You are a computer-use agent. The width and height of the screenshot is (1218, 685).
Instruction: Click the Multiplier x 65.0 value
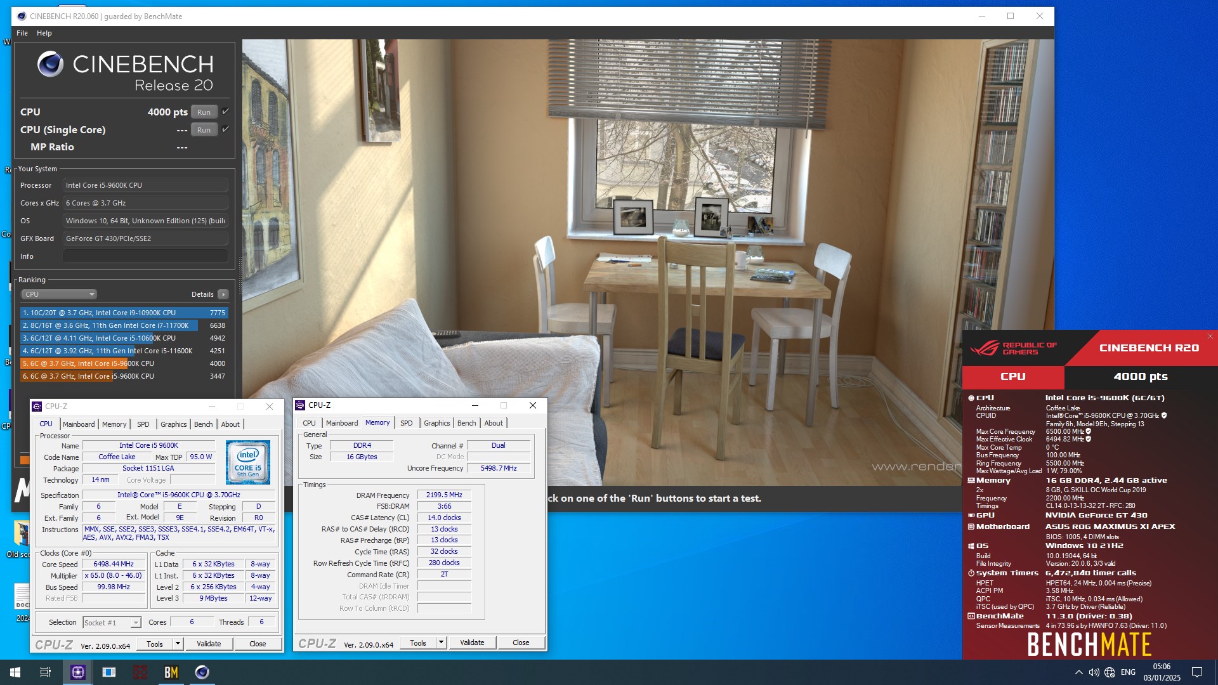[x=114, y=576]
